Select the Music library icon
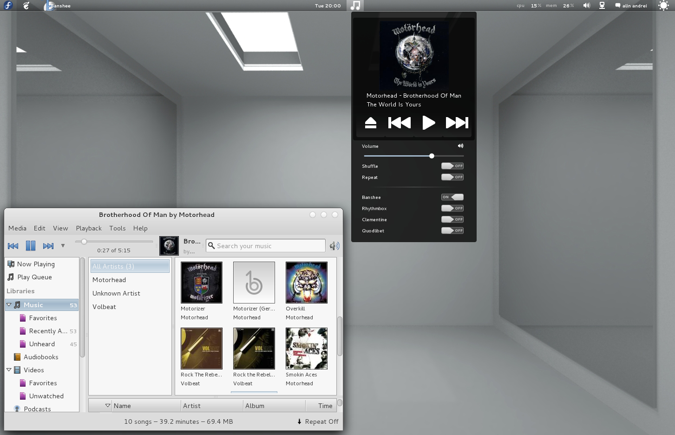 17,305
